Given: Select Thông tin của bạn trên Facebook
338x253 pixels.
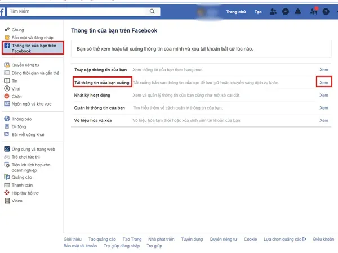Looking at the screenshot, I should (x=33, y=48).
